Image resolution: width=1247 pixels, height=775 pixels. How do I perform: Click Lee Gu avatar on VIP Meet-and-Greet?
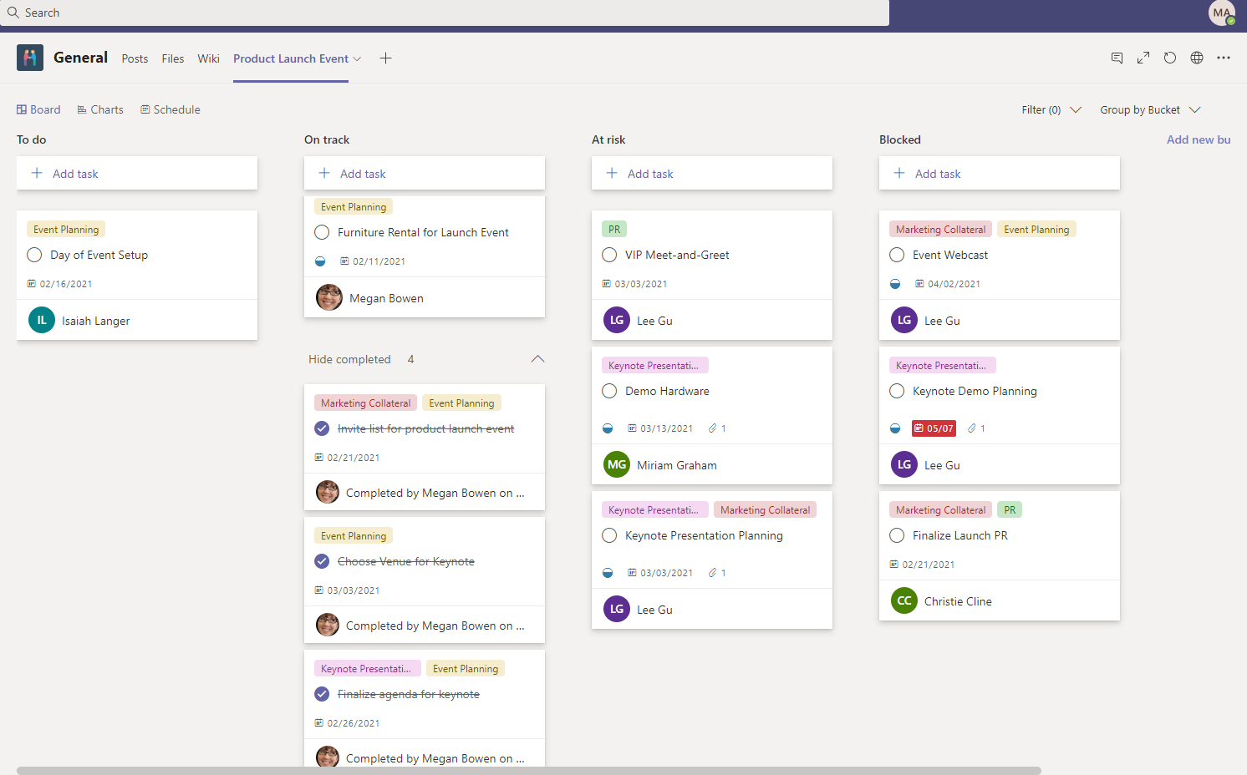(617, 320)
